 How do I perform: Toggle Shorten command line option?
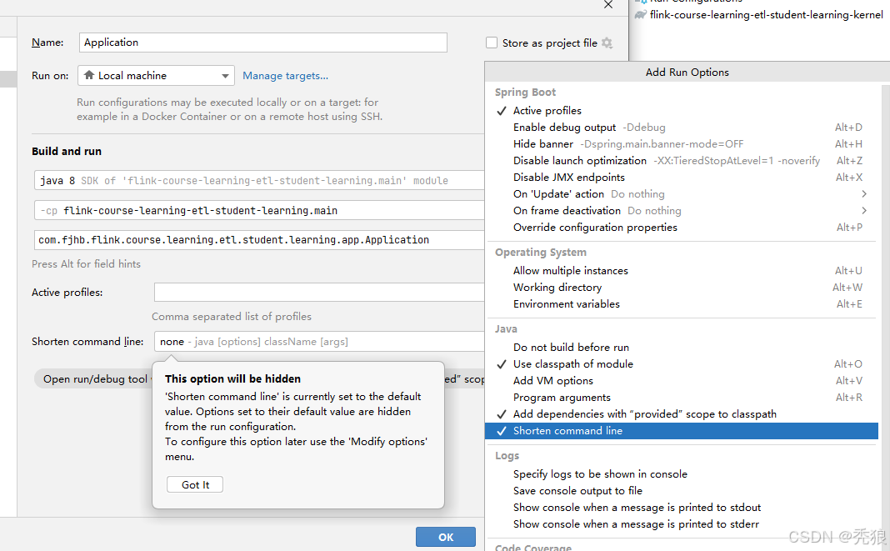tap(681, 431)
